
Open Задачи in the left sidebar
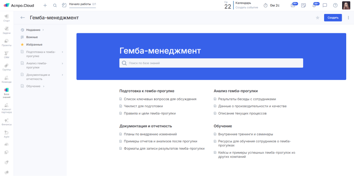tap(7, 30)
